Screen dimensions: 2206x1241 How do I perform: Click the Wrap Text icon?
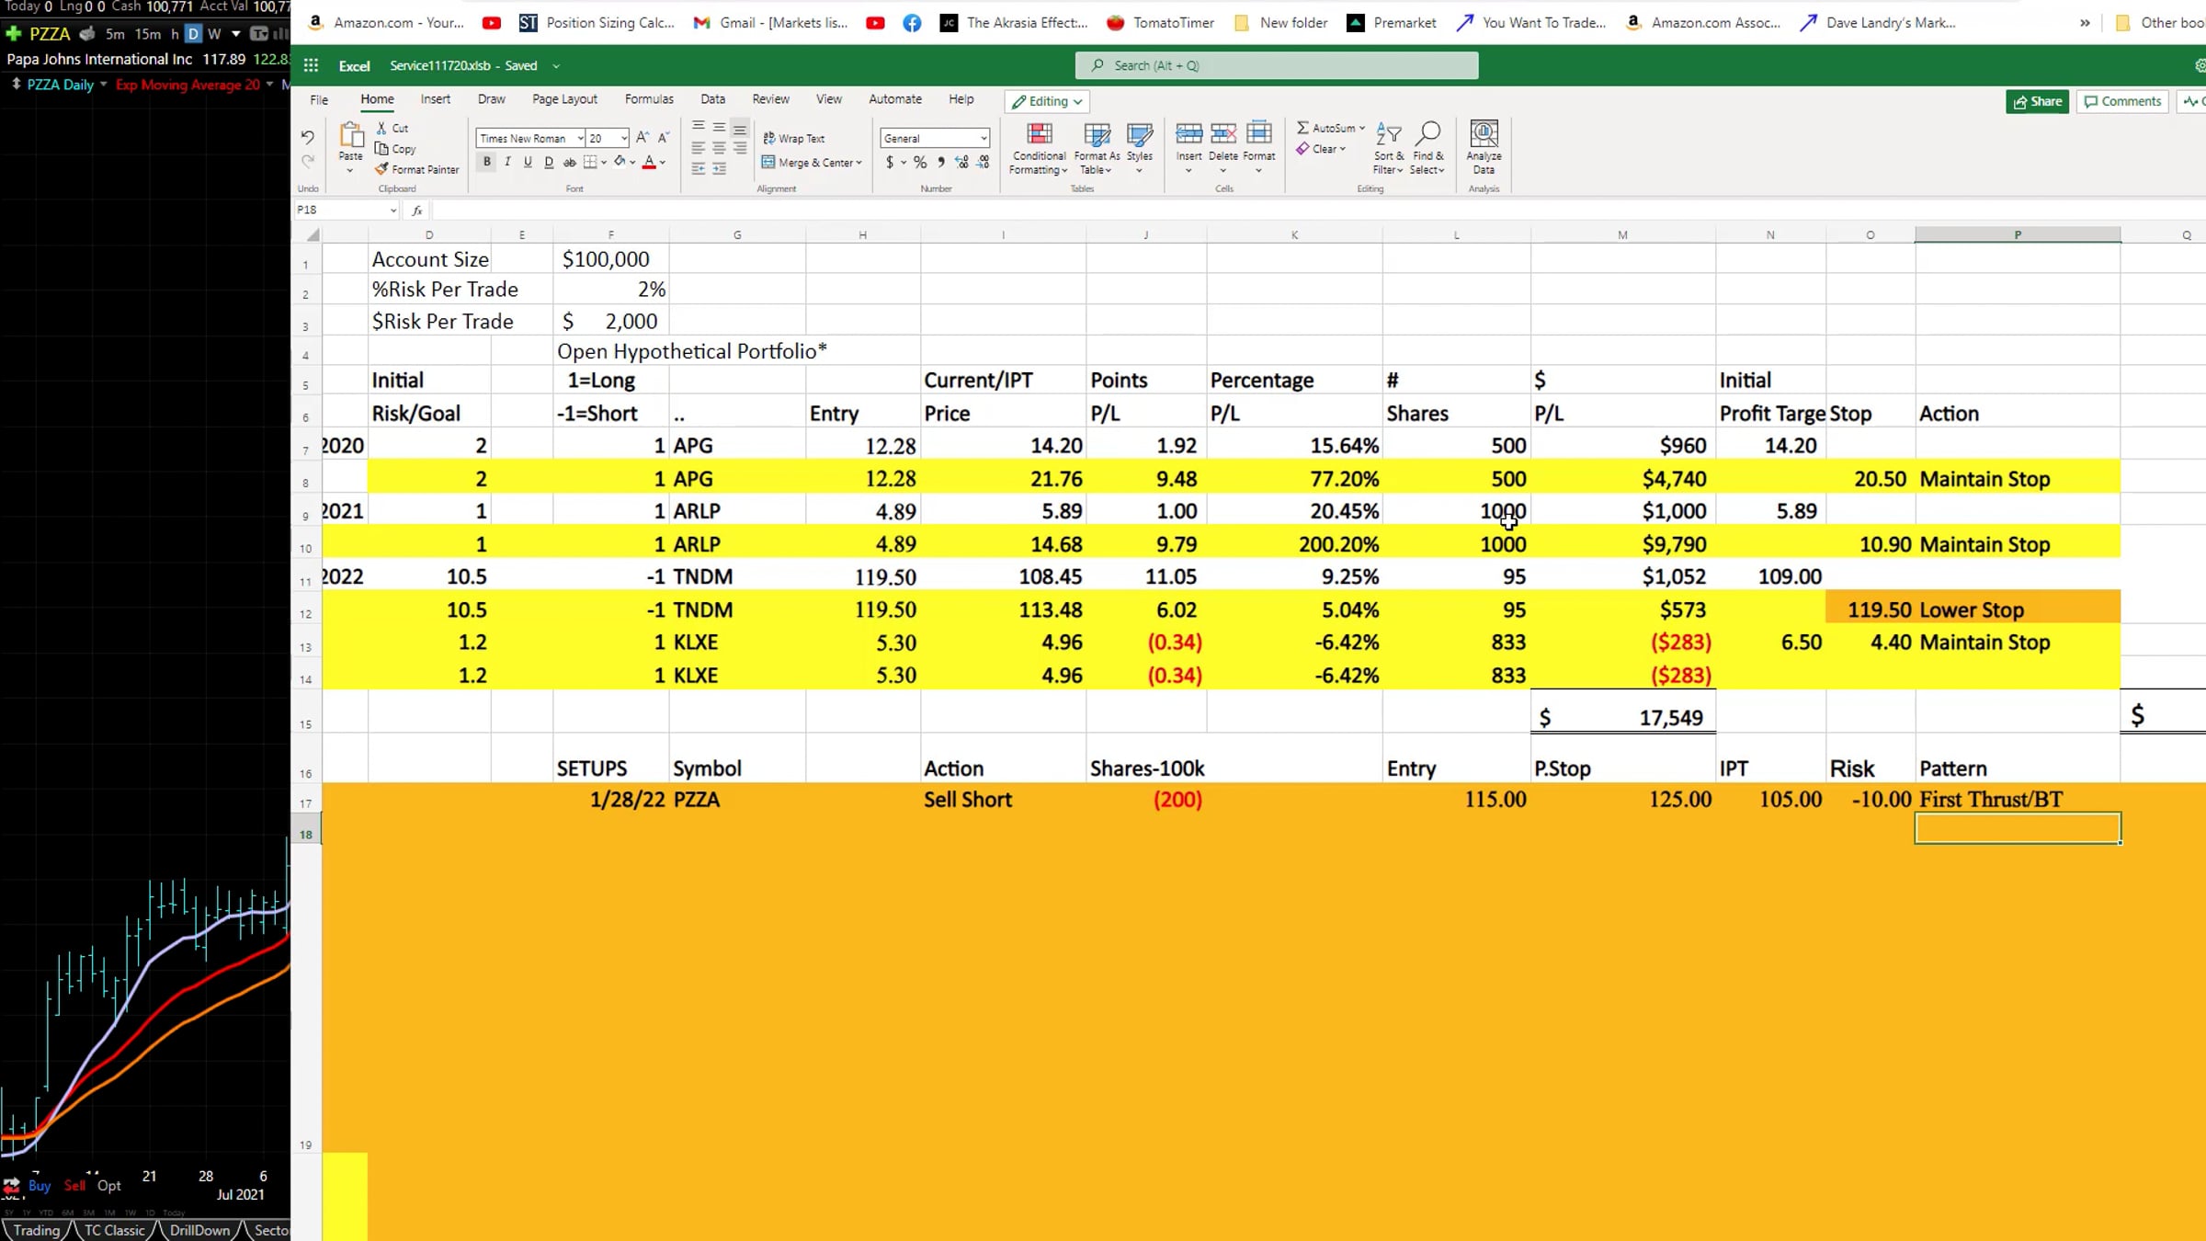(769, 138)
